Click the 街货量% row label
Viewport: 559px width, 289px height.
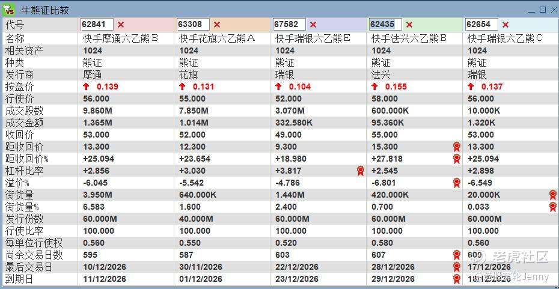22,207
